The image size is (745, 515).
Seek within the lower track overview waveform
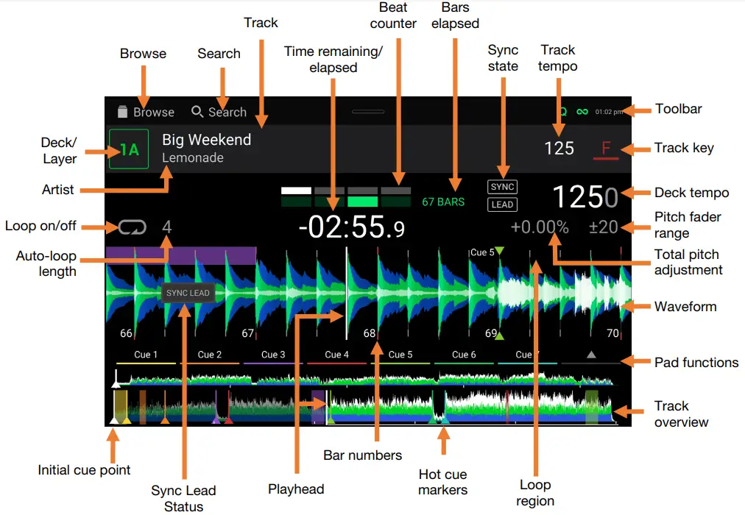(x=364, y=407)
